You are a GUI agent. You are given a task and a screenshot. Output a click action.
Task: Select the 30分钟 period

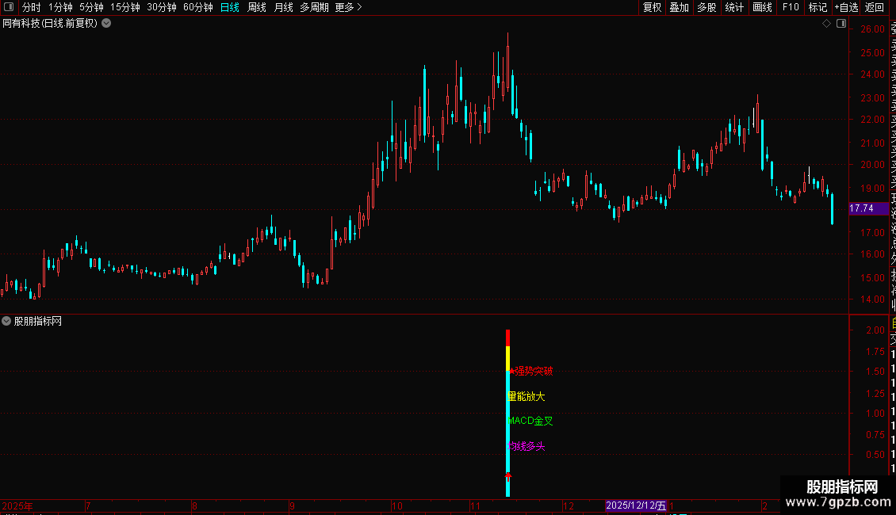click(162, 7)
